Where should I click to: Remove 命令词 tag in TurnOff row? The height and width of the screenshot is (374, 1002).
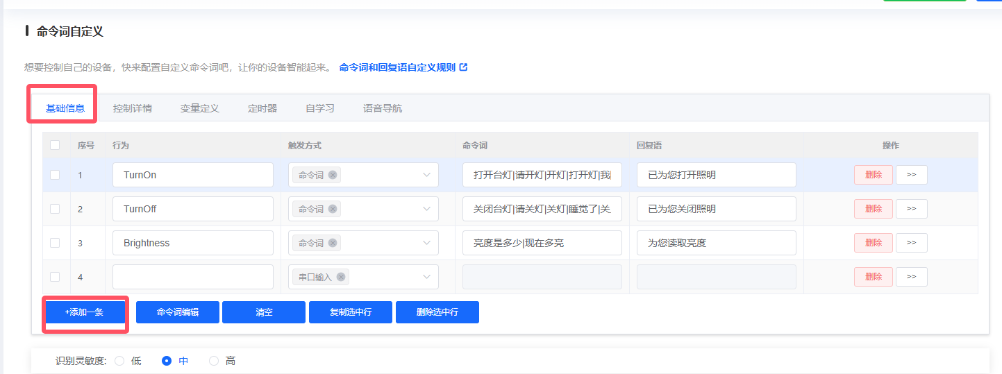click(x=333, y=209)
